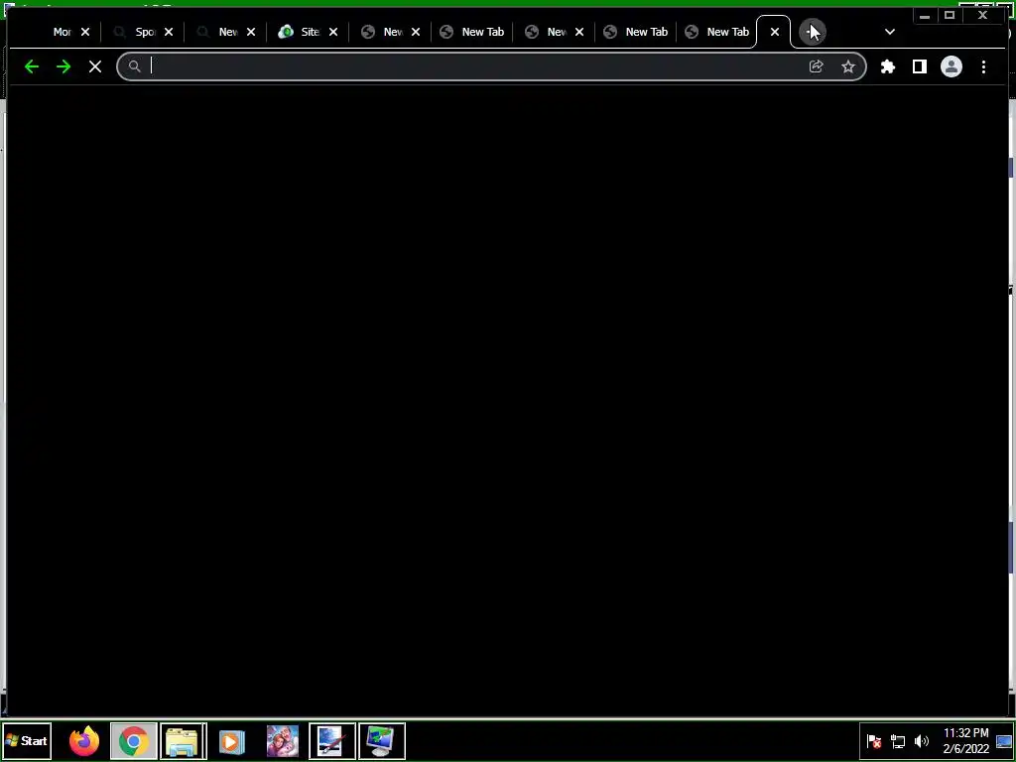
Task: Click the show desktop icon in the tray
Action: tap(1004, 740)
